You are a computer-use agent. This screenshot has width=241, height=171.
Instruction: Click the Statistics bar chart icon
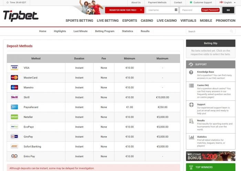pyautogui.click(x=191, y=137)
